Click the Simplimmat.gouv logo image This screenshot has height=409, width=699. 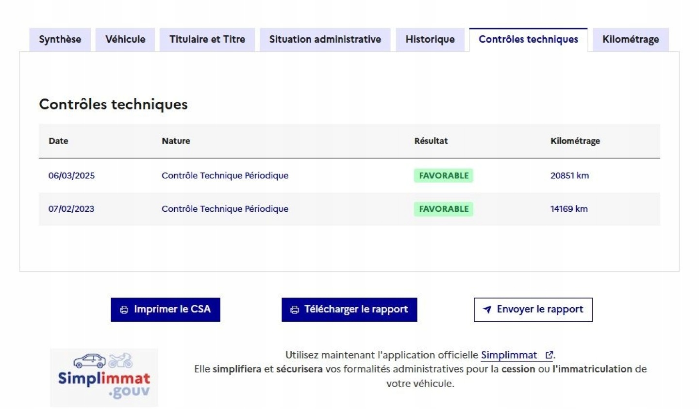tap(104, 378)
